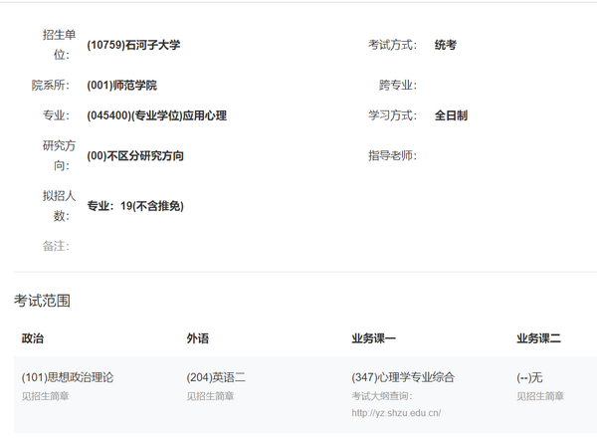Click 见招生简章 under 英语二
Viewport: 597px width, 438px height.
click(210, 396)
